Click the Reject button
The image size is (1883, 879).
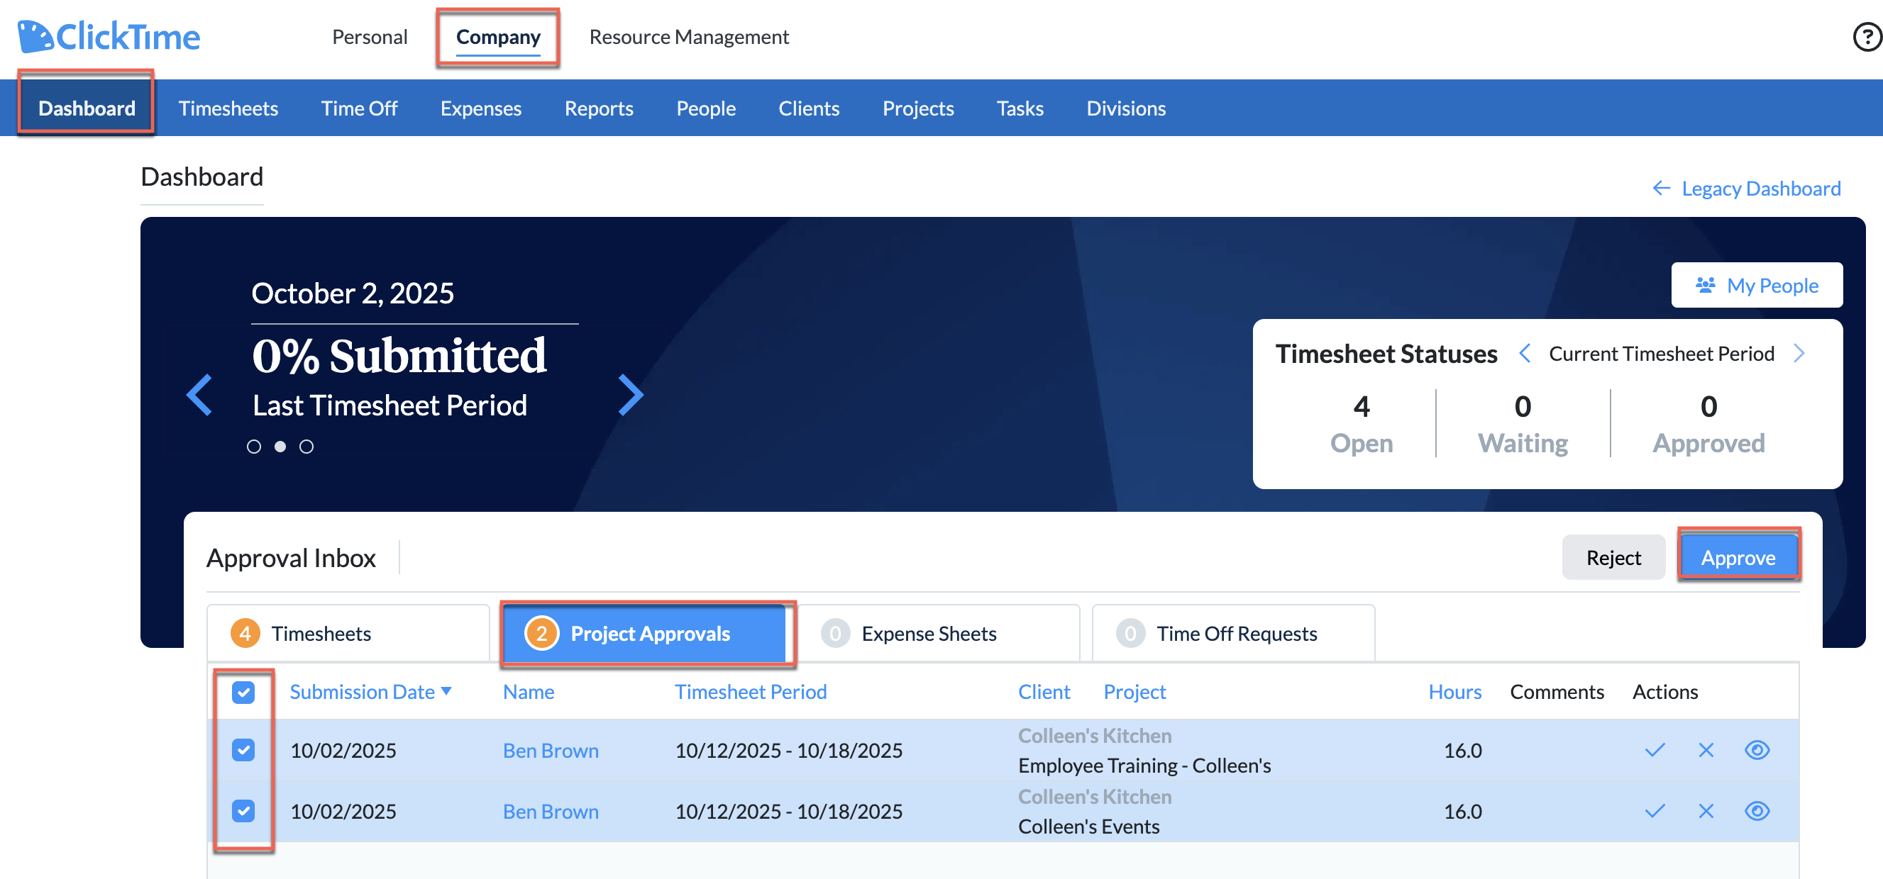coord(1613,557)
